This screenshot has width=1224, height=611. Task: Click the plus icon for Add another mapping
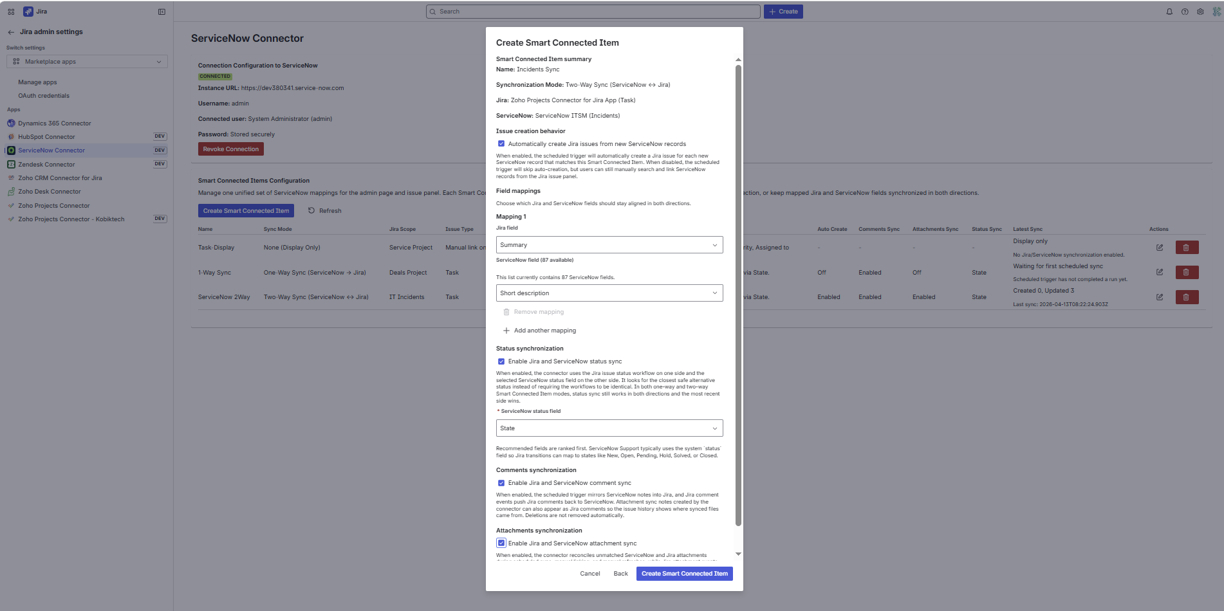click(x=506, y=331)
